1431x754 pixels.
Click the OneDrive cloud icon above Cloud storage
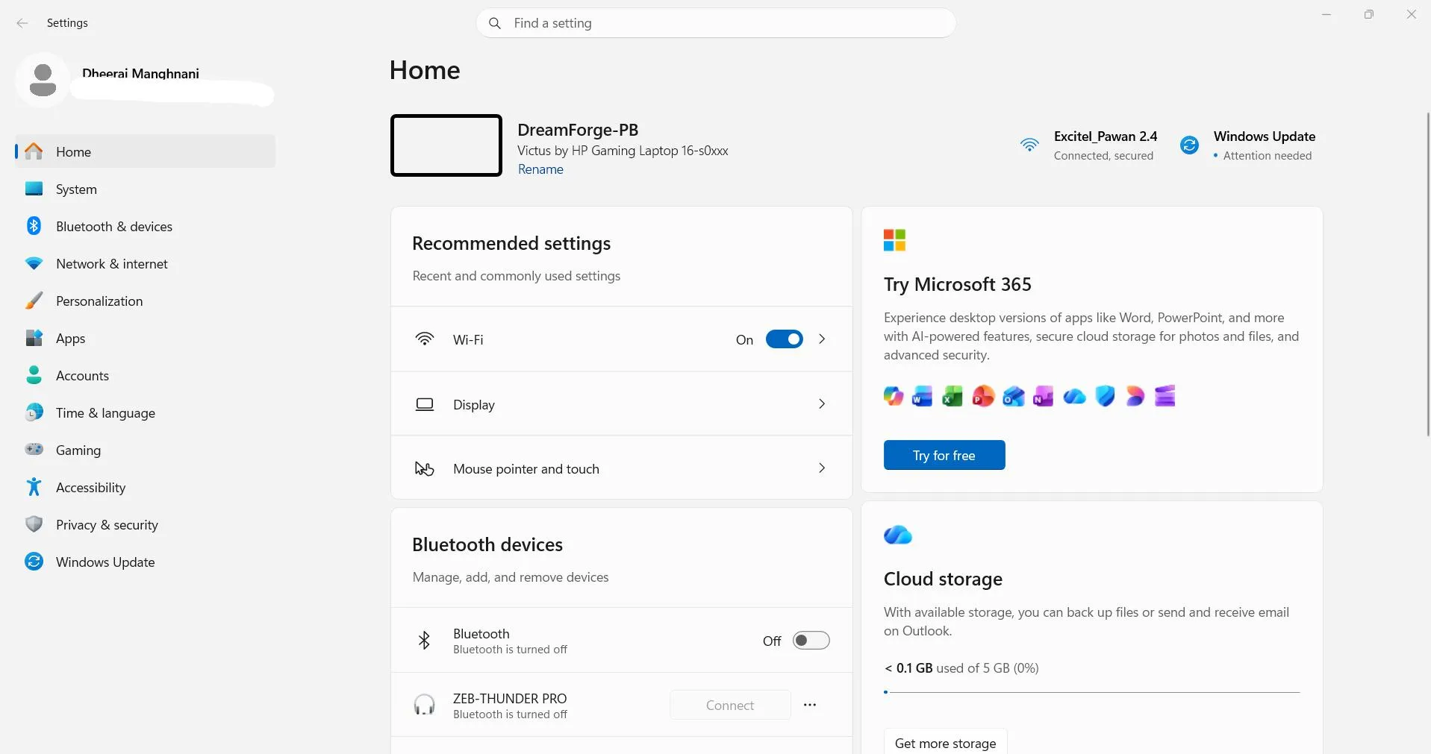[898, 535]
